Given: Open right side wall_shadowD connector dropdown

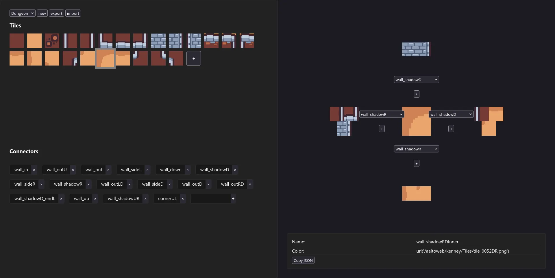Looking at the screenshot, I should [451, 114].
